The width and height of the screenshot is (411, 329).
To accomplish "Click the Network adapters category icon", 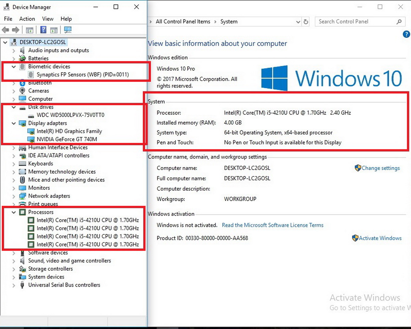I will (x=22, y=196).
